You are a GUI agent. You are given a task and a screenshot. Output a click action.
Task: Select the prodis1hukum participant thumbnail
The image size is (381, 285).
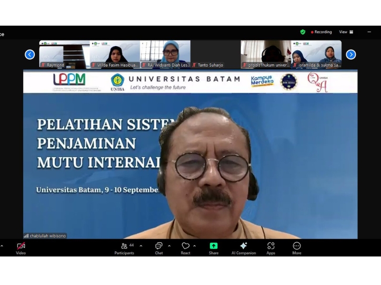tap(266, 55)
